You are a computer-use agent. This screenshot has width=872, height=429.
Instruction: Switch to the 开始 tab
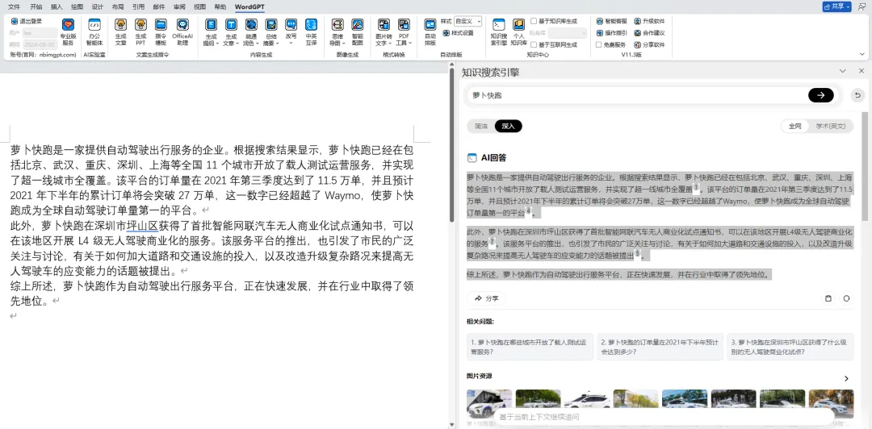pyautogui.click(x=36, y=6)
